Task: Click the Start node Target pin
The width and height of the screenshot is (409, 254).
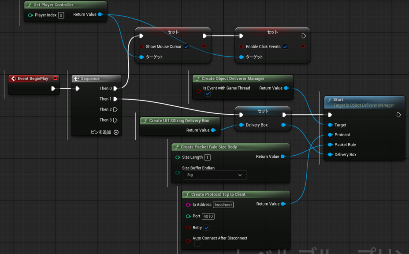Action: point(330,125)
